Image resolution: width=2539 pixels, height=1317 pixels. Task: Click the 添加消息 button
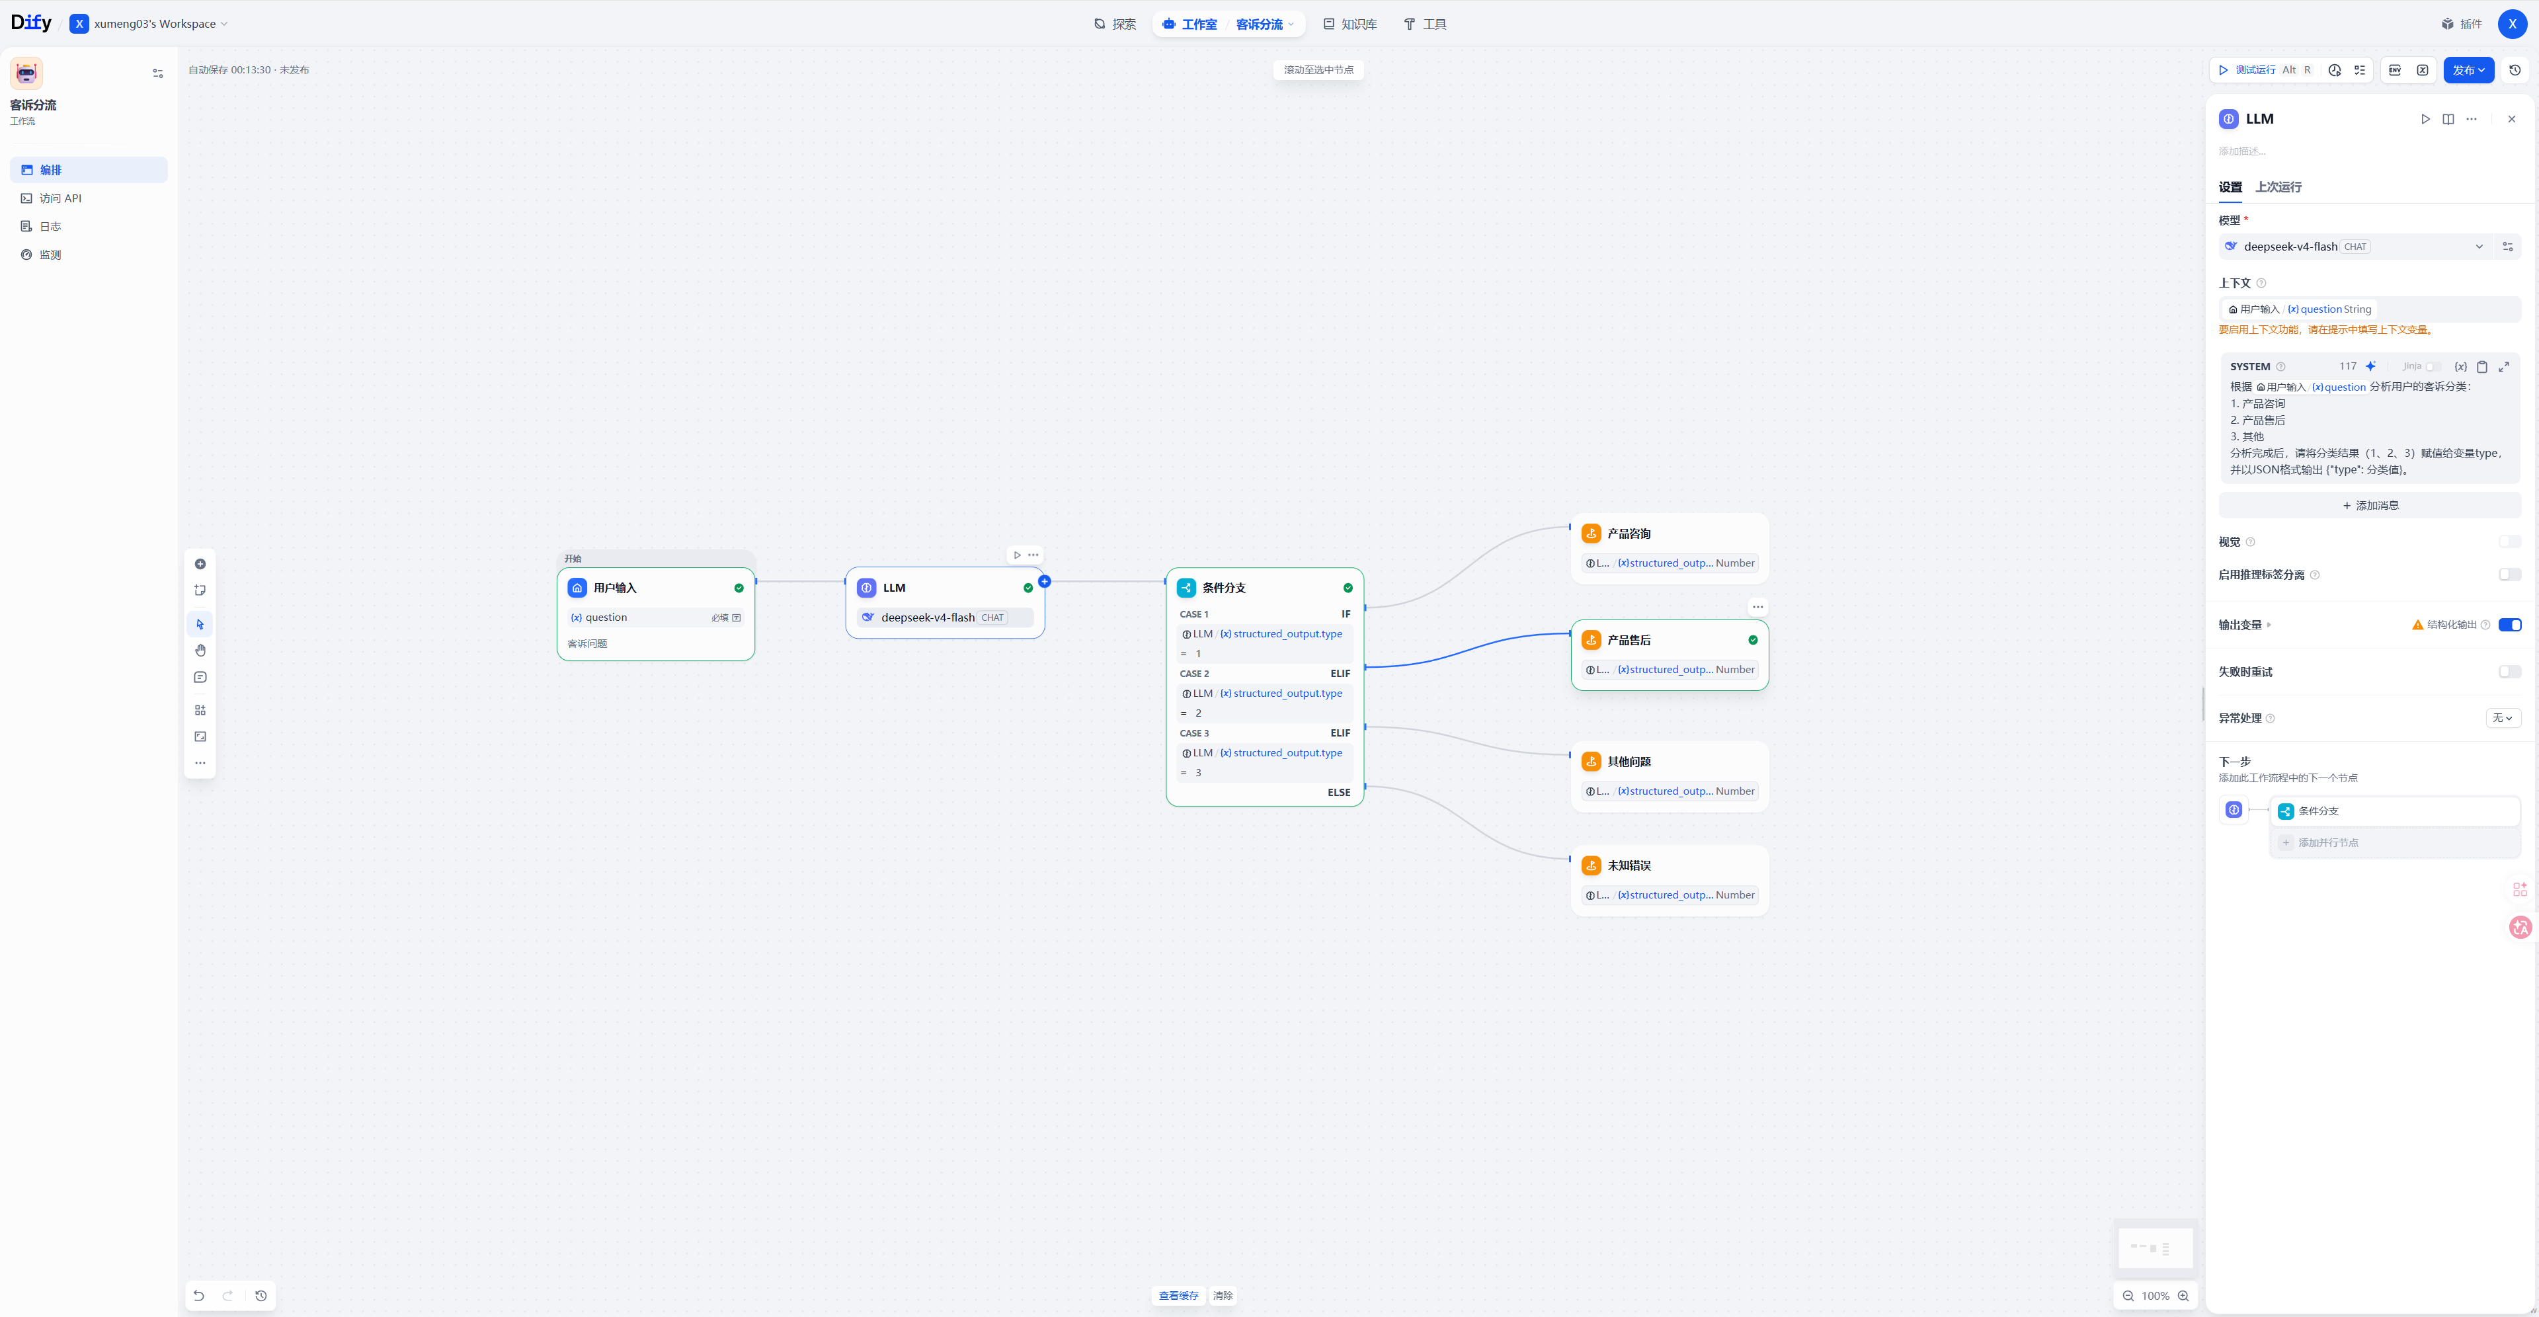click(x=2370, y=506)
